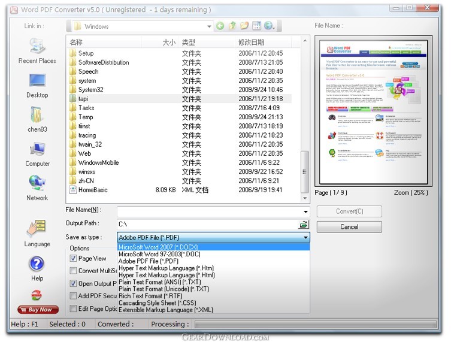
Task: Sort by the 类型 column header
Action: point(207,43)
